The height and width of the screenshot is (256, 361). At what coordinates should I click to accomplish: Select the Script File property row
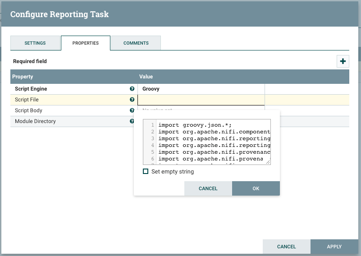pyautogui.click(x=180, y=100)
